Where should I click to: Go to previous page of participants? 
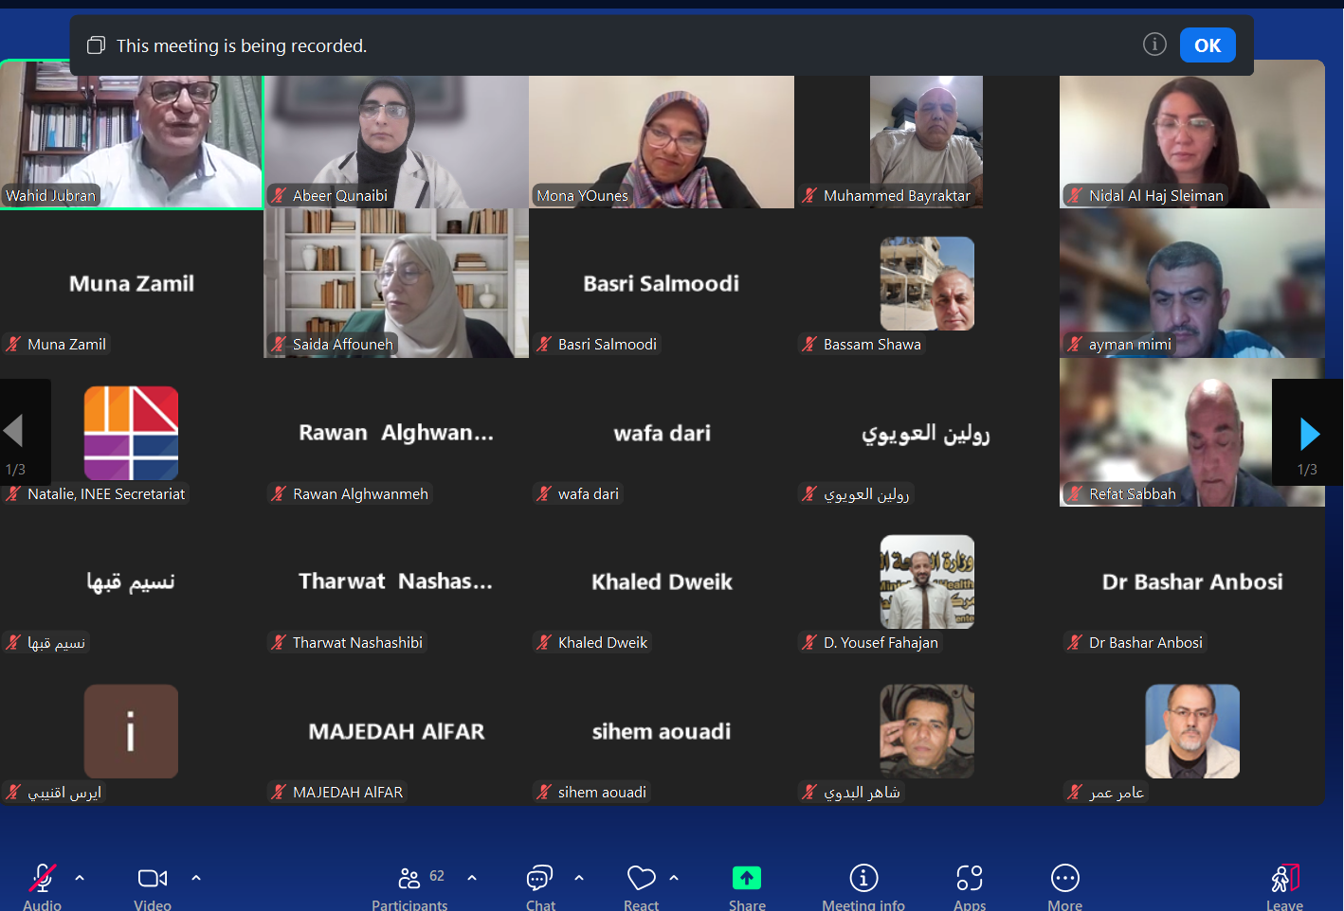coord(14,432)
